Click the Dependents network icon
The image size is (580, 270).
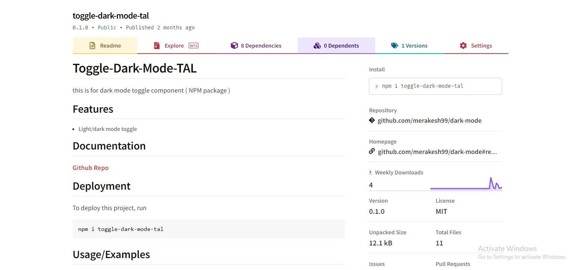[x=317, y=45]
